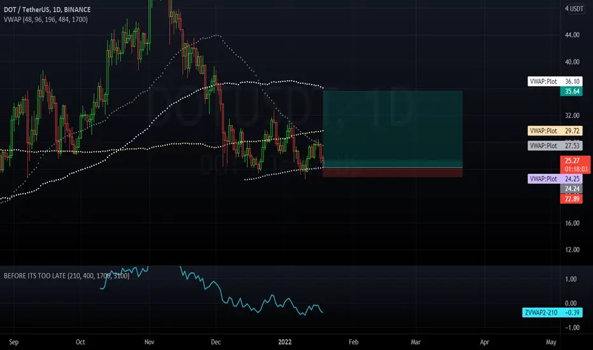The height and width of the screenshot is (350, 593).
Task: Click the Mar label on the time axis
Action: click(x=415, y=342)
